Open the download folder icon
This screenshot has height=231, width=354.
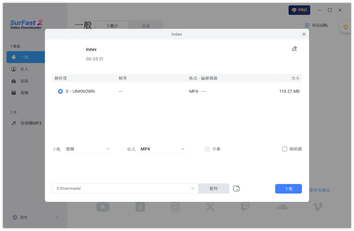click(x=236, y=188)
